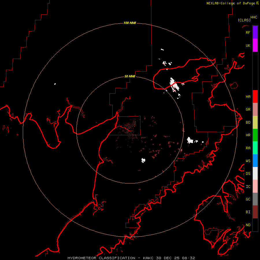The image size is (260, 260).
Task: Click the UK magenta legend color swatch
Action: tap(255, 45)
